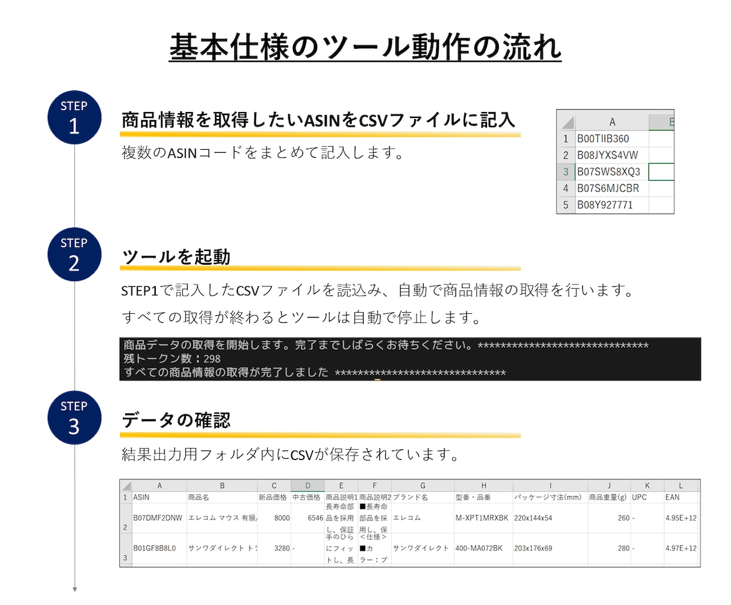
Task: Click the 商品説明1 header cell
Action: [x=341, y=497]
